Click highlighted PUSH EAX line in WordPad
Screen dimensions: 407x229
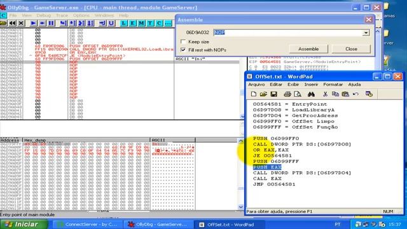click(267, 167)
